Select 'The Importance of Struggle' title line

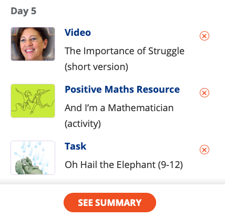[x=125, y=51]
